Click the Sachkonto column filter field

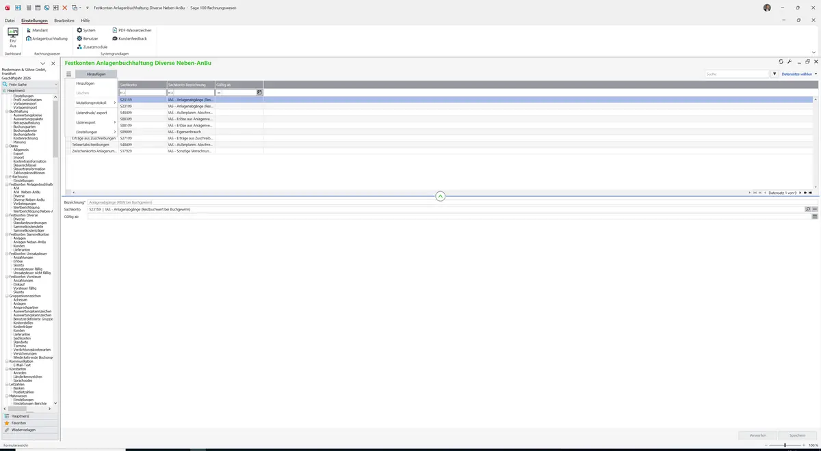tap(143, 92)
